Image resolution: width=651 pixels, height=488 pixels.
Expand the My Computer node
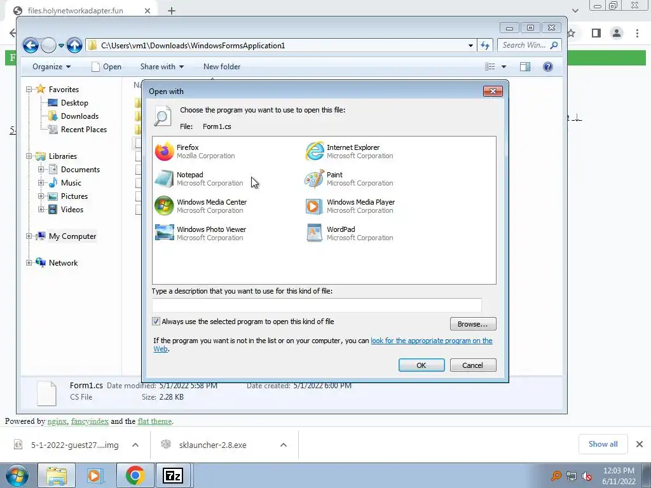tap(29, 236)
